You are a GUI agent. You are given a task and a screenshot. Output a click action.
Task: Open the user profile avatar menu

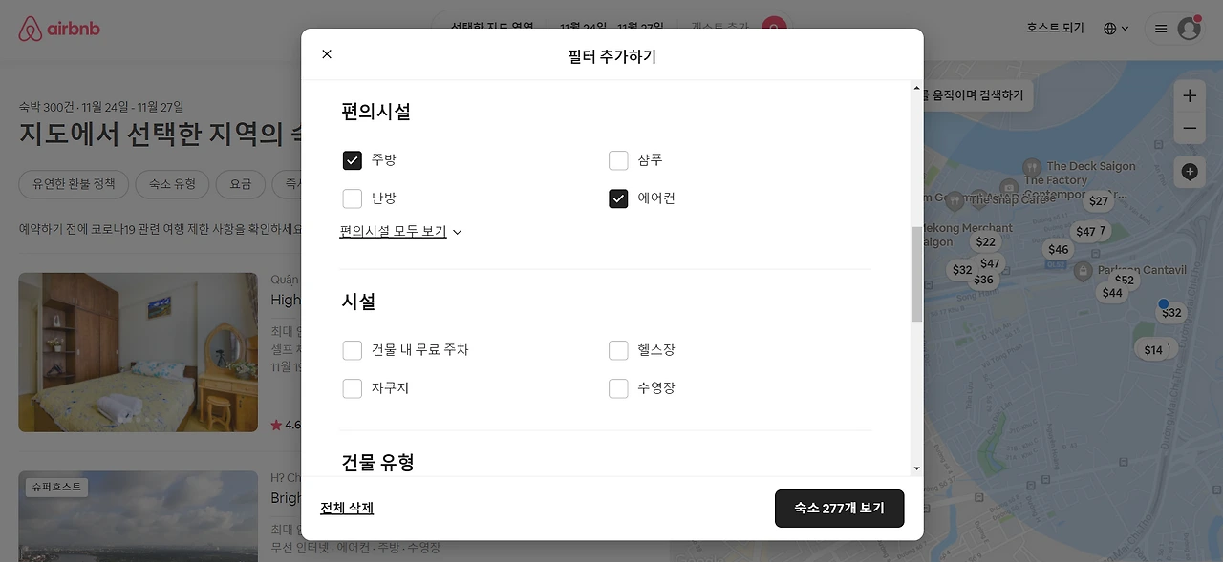[1189, 29]
